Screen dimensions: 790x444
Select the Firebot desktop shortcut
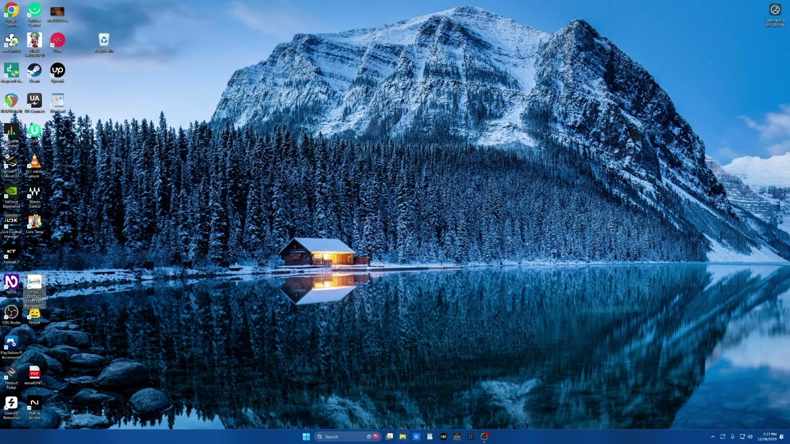[x=35, y=316]
